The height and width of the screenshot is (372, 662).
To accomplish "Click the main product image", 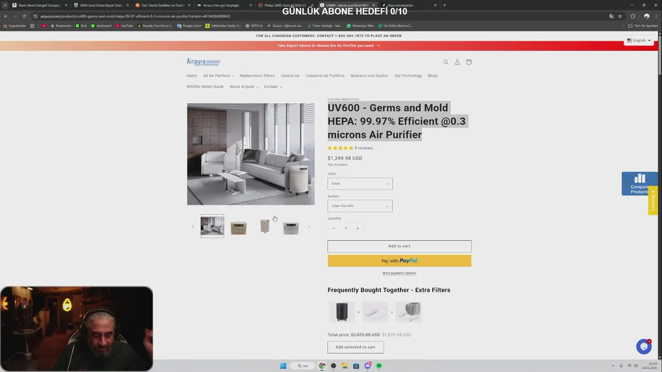I will pyautogui.click(x=251, y=154).
